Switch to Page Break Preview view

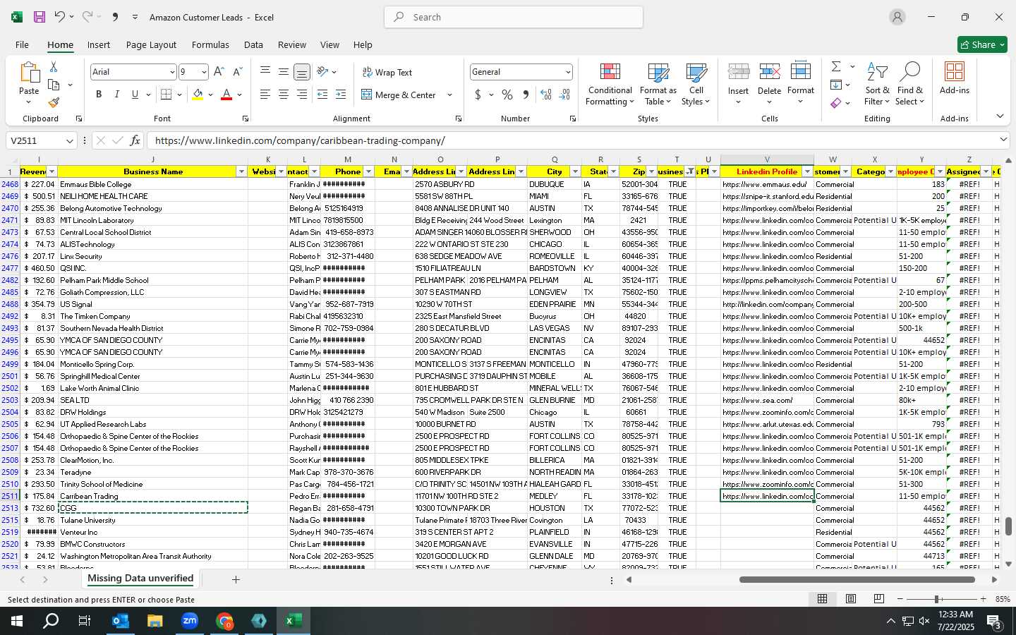pyautogui.click(x=878, y=599)
